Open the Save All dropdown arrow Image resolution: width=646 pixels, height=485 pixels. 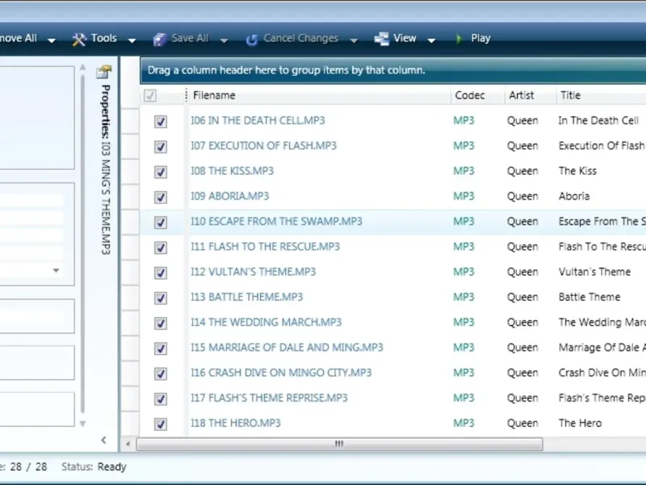(224, 40)
